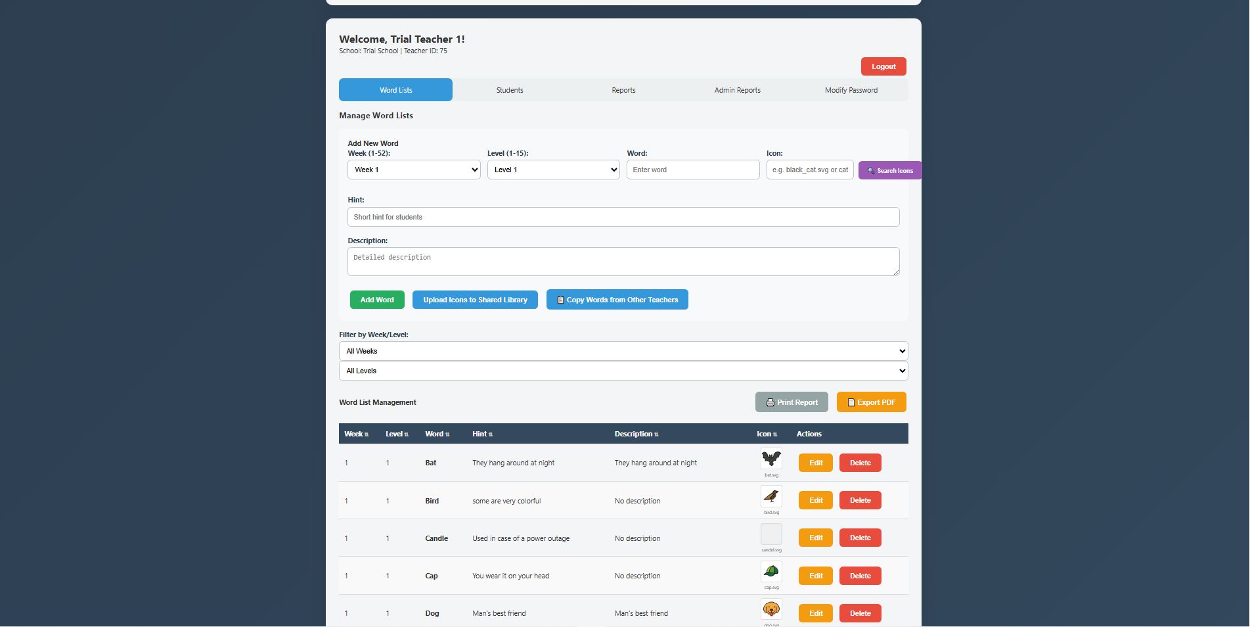1250x627 pixels.
Task: Click the magnifier icon on Search Icons
Action: coord(871,170)
